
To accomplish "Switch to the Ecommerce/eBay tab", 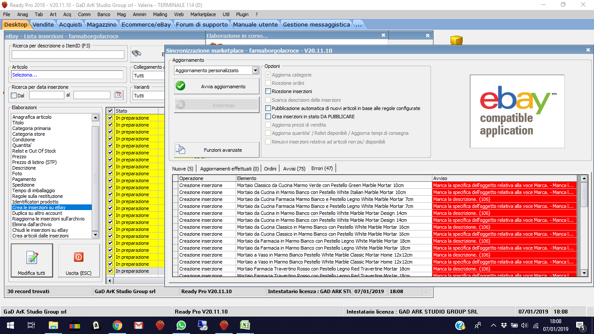I will tap(146, 24).
